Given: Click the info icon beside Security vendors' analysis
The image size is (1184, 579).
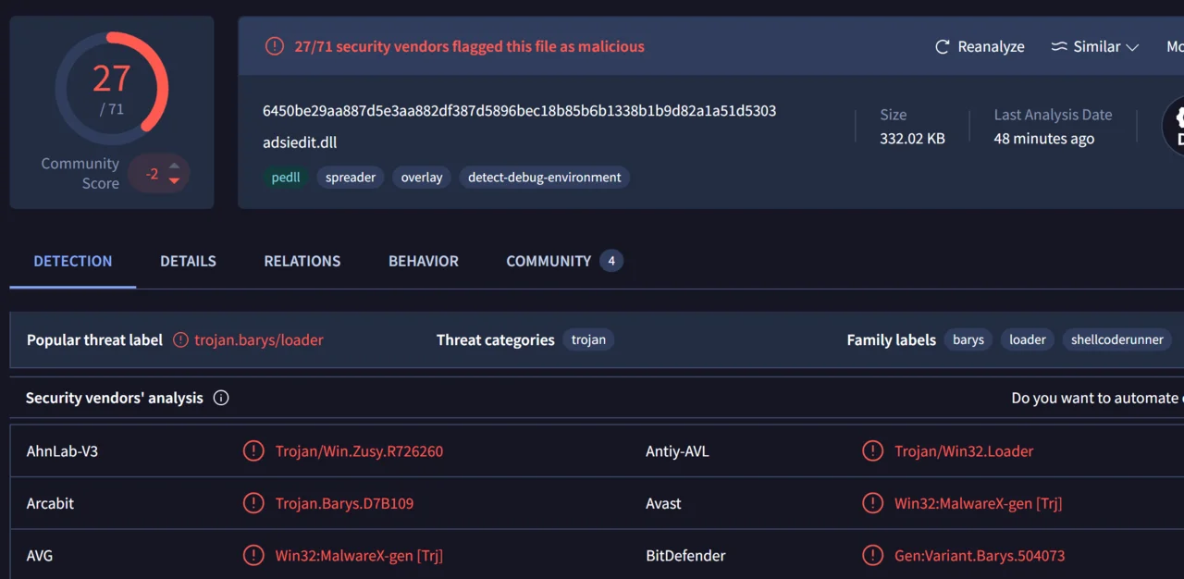Looking at the screenshot, I should tap(221, 398).
